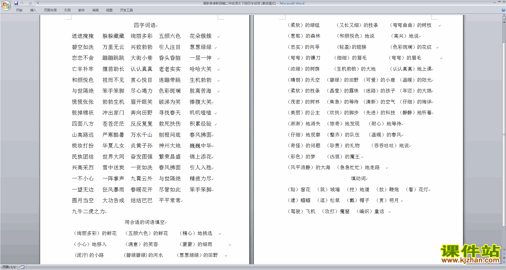Go to next page with double-down arrow

504,262
